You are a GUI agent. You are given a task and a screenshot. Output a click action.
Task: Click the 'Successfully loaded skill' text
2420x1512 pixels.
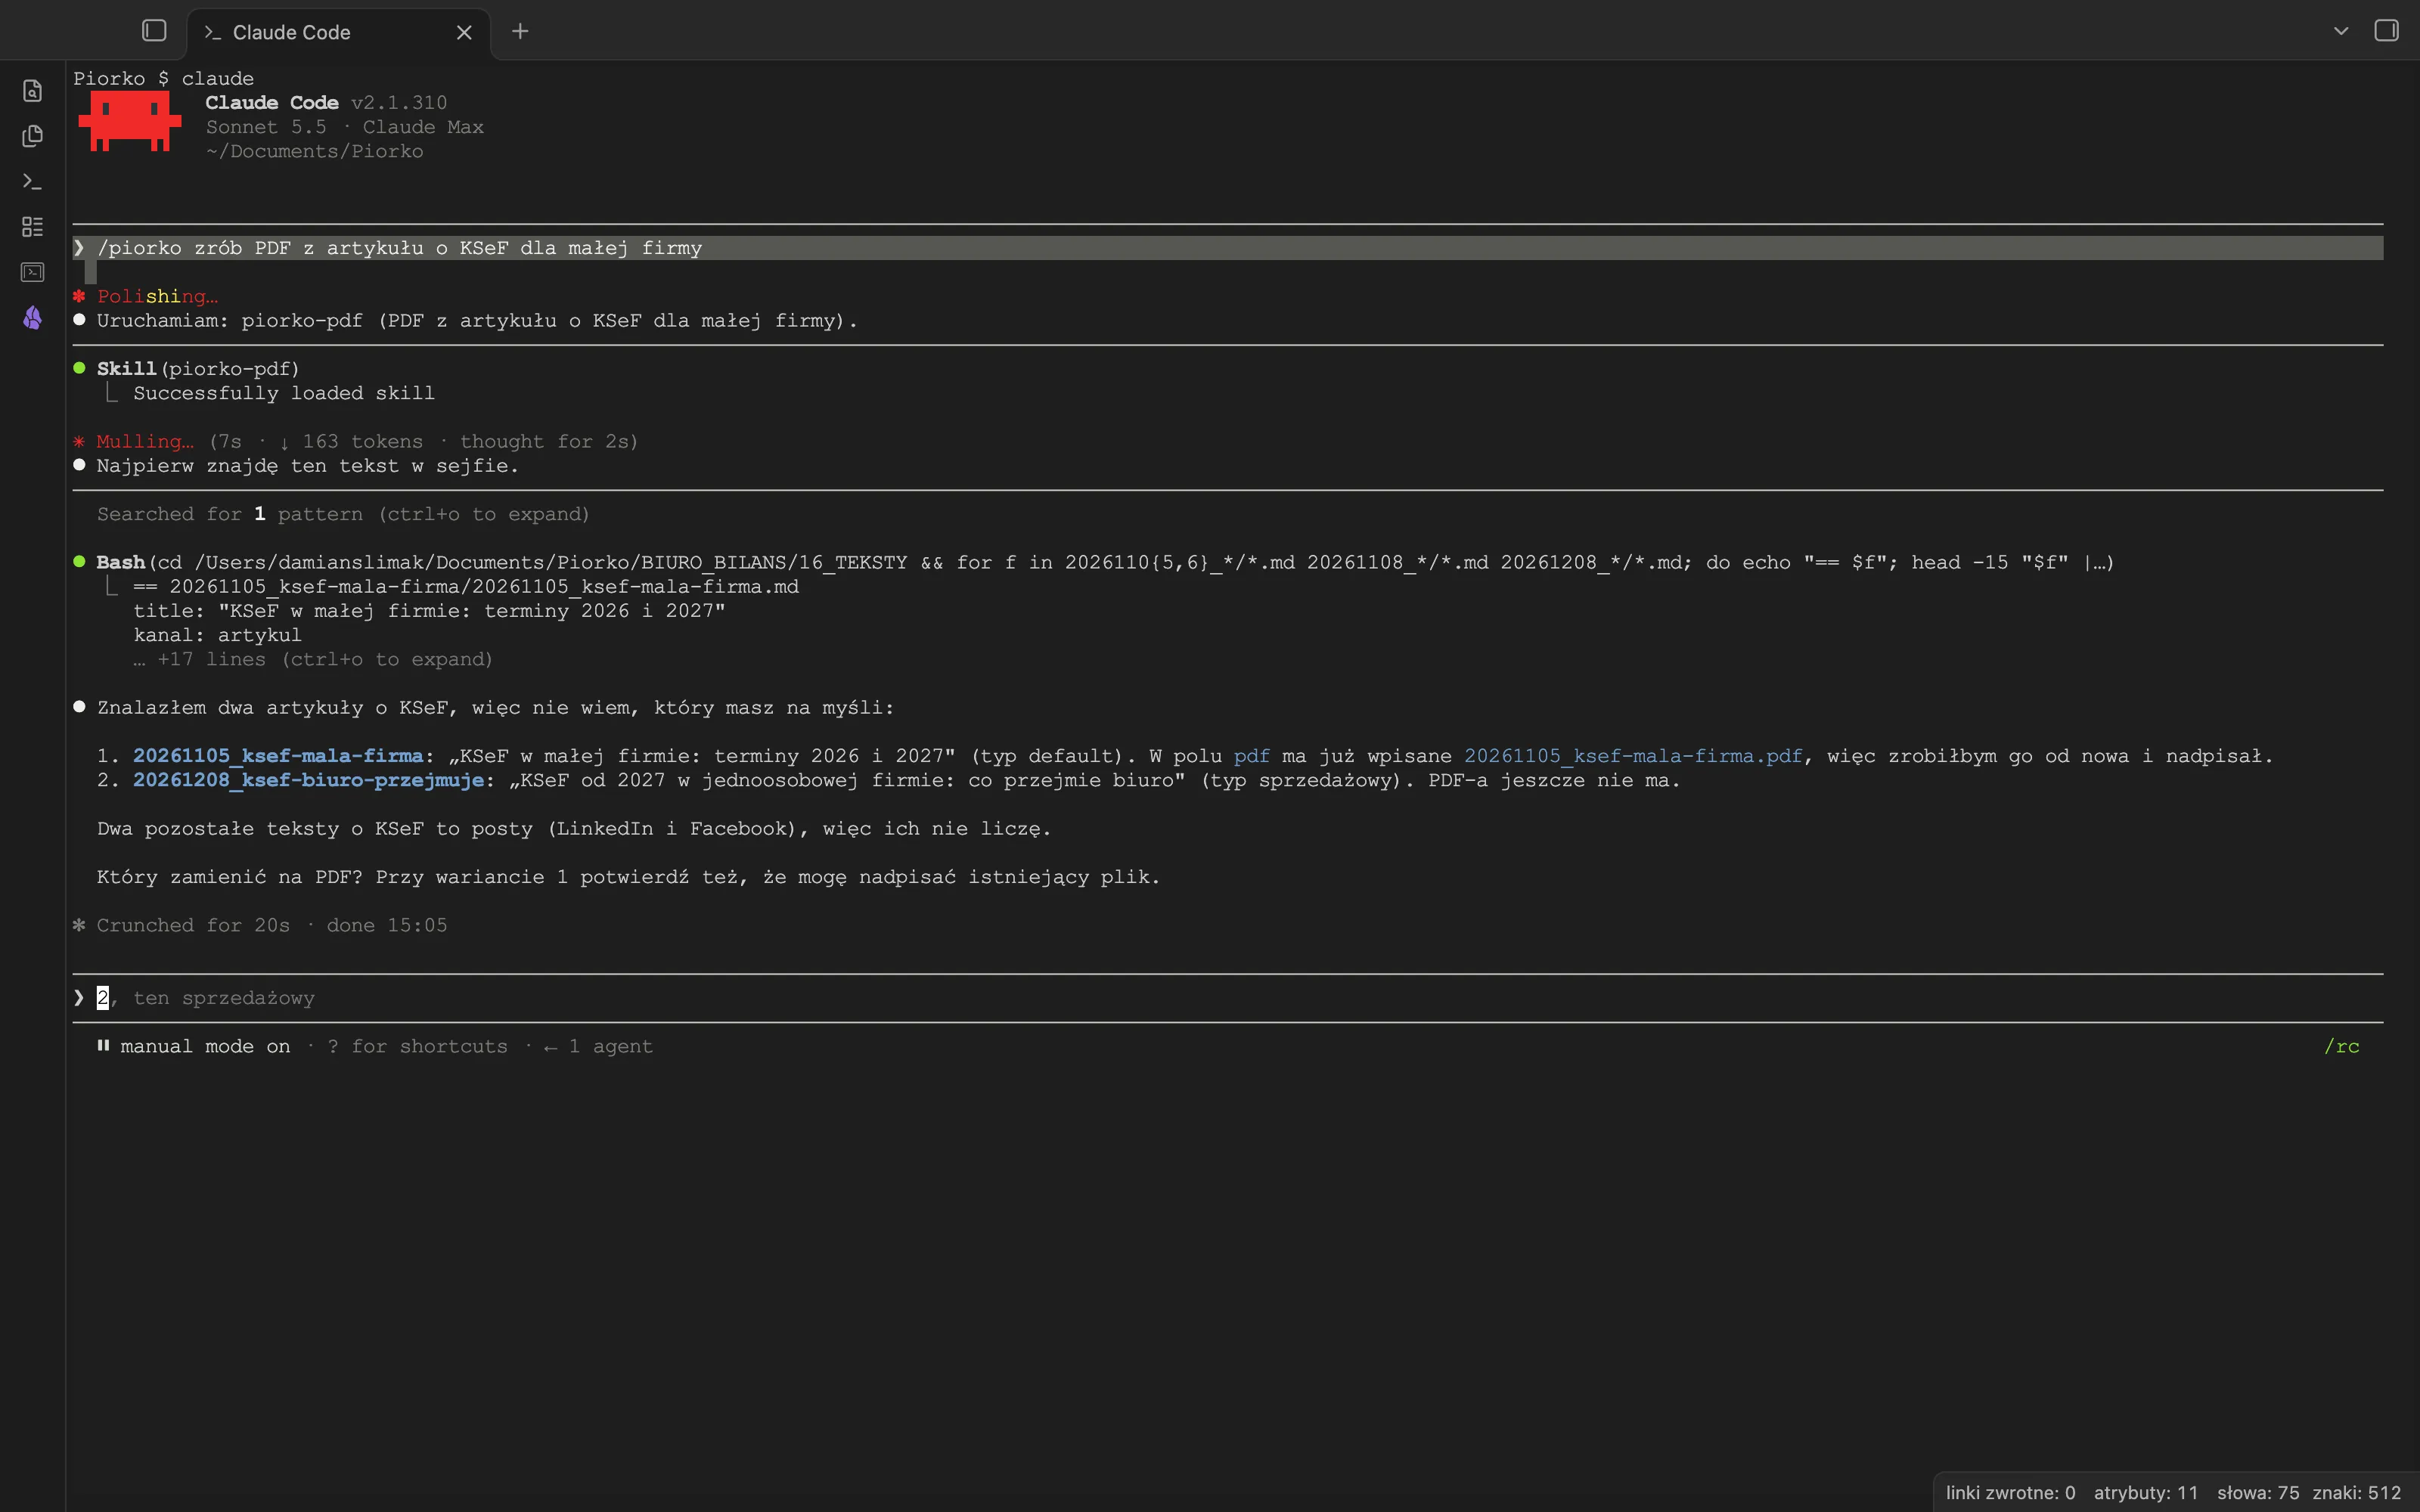point(284,393)
